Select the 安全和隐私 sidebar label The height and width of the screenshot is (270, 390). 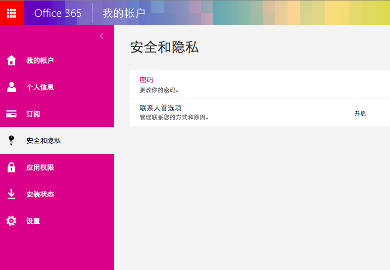click(x=44, y=141)
